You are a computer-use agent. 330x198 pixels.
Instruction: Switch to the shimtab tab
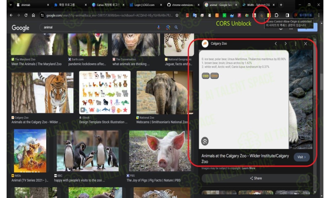click(33, 5)
